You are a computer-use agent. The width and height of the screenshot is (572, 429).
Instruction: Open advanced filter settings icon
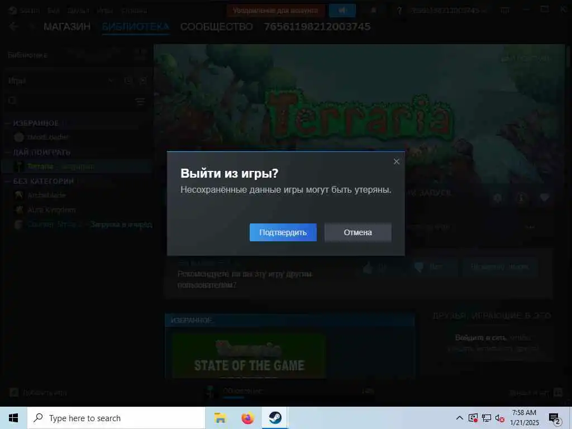coord(140,101)
